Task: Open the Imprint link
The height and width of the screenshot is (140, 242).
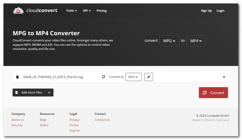Action: [x=75, y=130]
